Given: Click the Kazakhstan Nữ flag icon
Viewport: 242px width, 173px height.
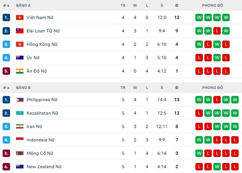Looking at the screenshot, I should [20, 113].
